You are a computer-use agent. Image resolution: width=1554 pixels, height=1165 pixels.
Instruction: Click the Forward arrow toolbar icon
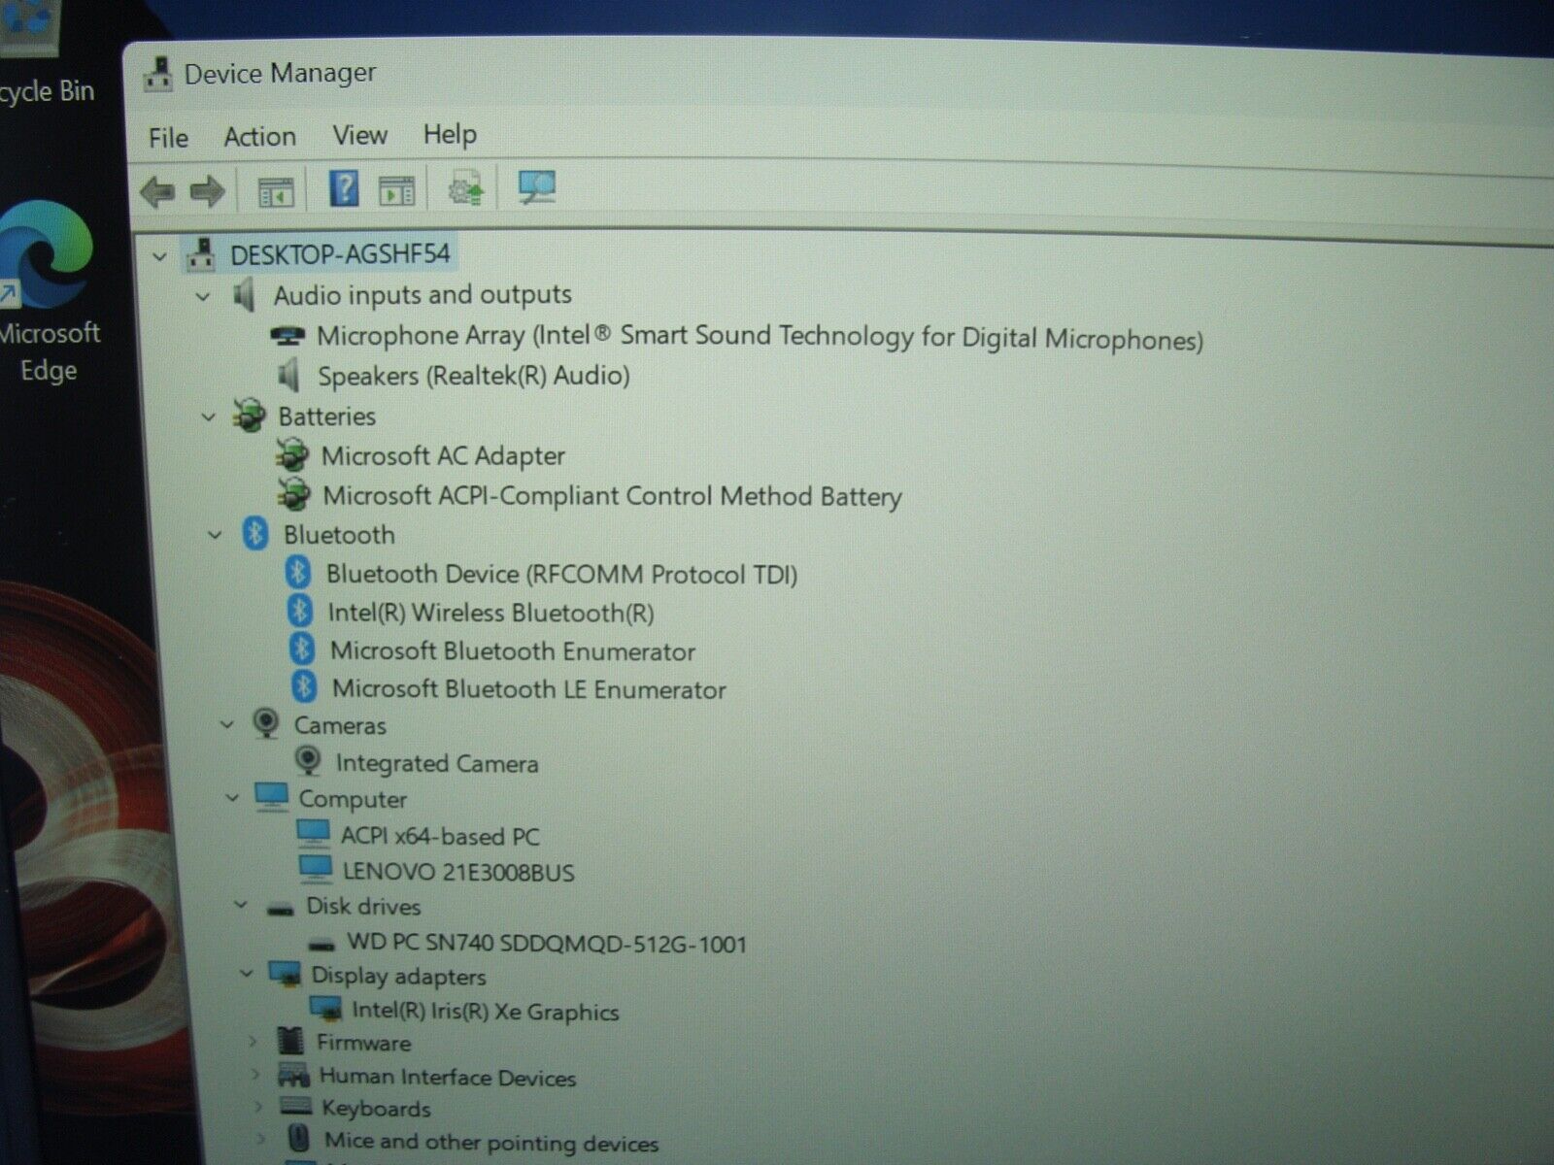click(207, 191)
